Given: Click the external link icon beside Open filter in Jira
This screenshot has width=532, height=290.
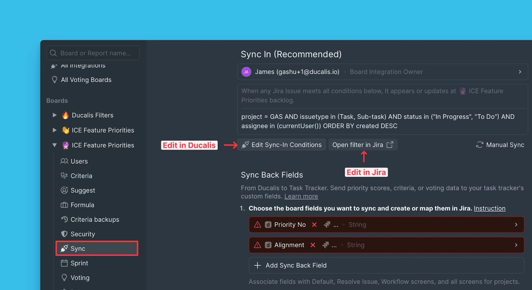Looking at the screenshot, I should pos(390,145).
